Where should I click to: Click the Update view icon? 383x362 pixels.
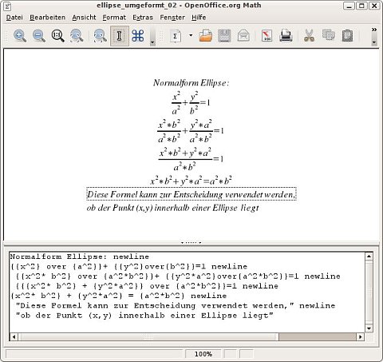[100, 36]
